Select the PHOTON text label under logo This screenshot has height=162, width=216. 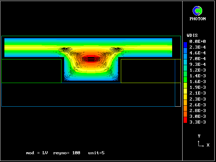click(197, 19)
